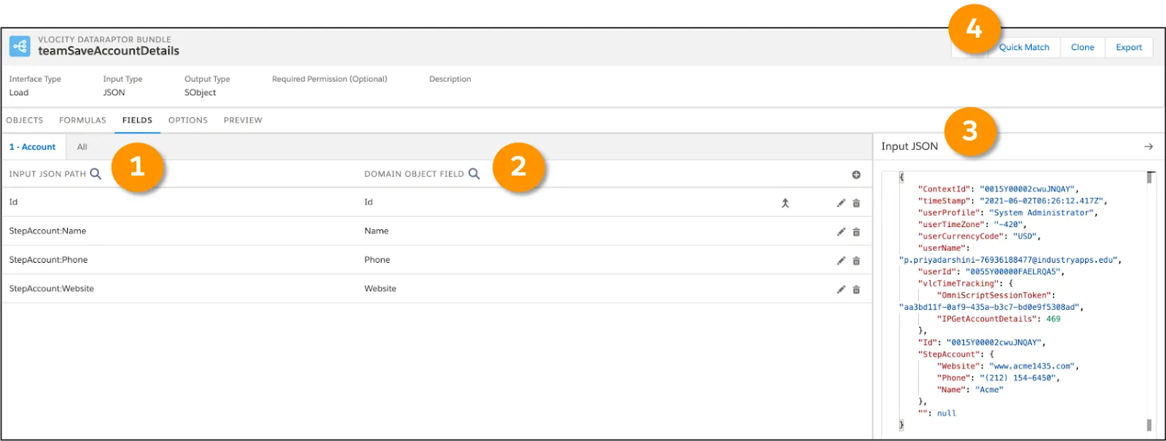Screen dimensions: 1166x441
Task: Collapse the Input JSON panel arrow
Action: 1149,146
